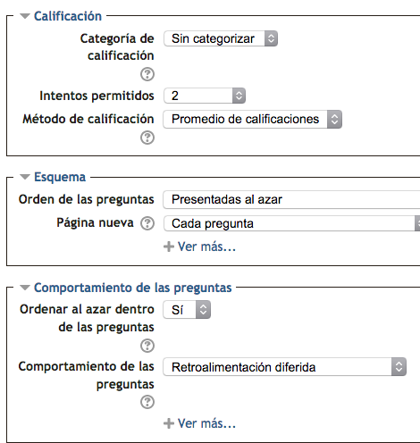The width and height of the screenshot is (420, 443).
Task: Collapse Comportamiento de las preguntas section
Action: click(25, 288)
